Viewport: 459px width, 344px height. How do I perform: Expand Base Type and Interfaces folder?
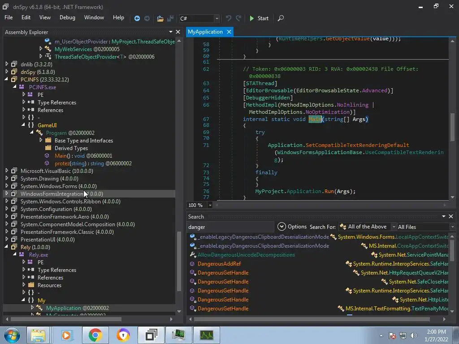(41, 140)
